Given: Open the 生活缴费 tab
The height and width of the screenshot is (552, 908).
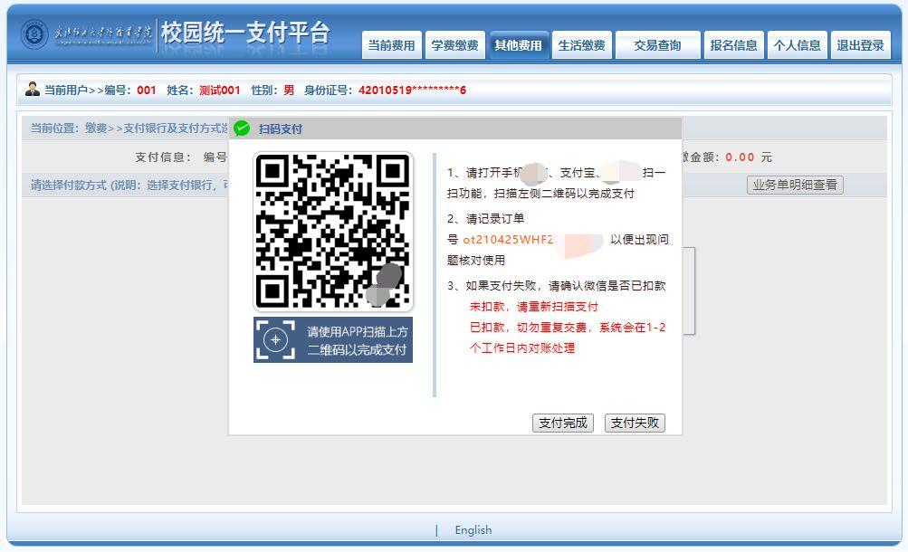Looking at the screenshot, I should (581, 45).
